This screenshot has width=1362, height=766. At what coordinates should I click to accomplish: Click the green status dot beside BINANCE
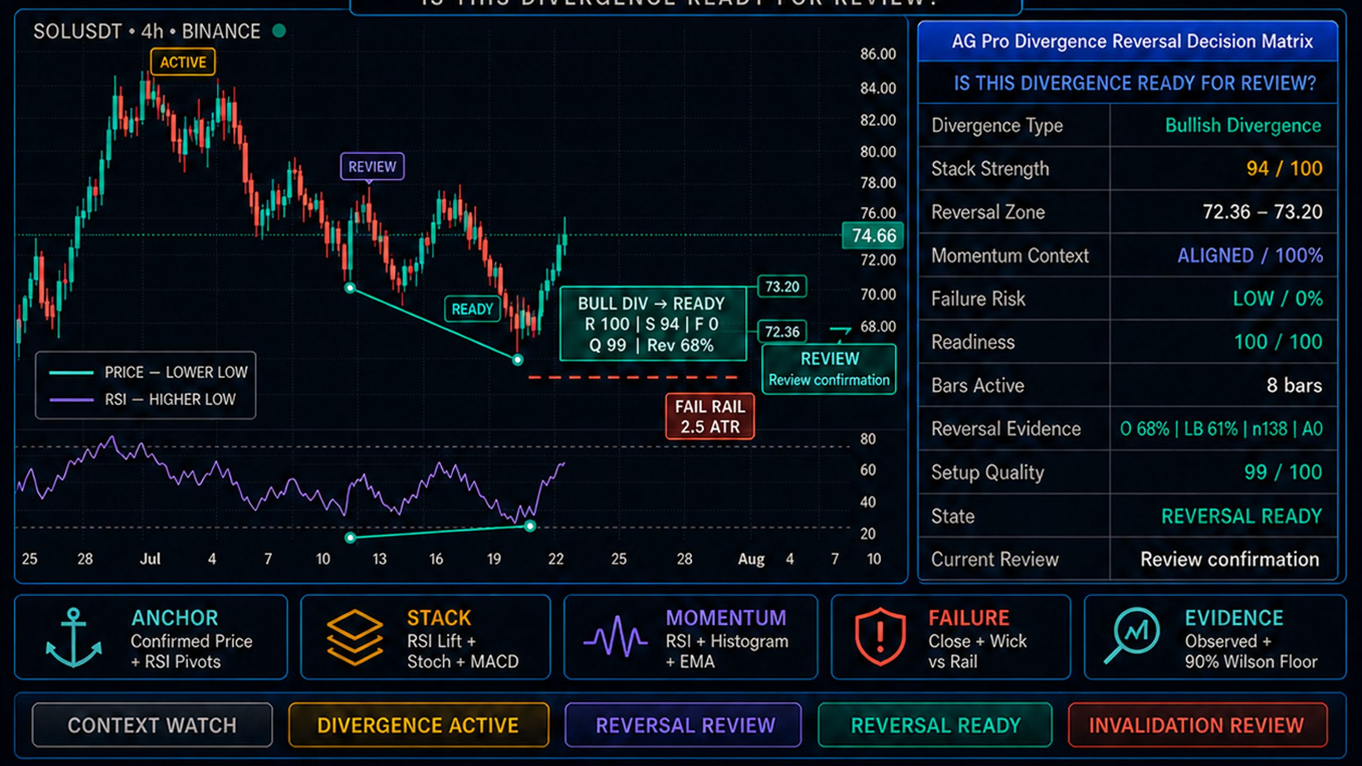coord(279,31)
